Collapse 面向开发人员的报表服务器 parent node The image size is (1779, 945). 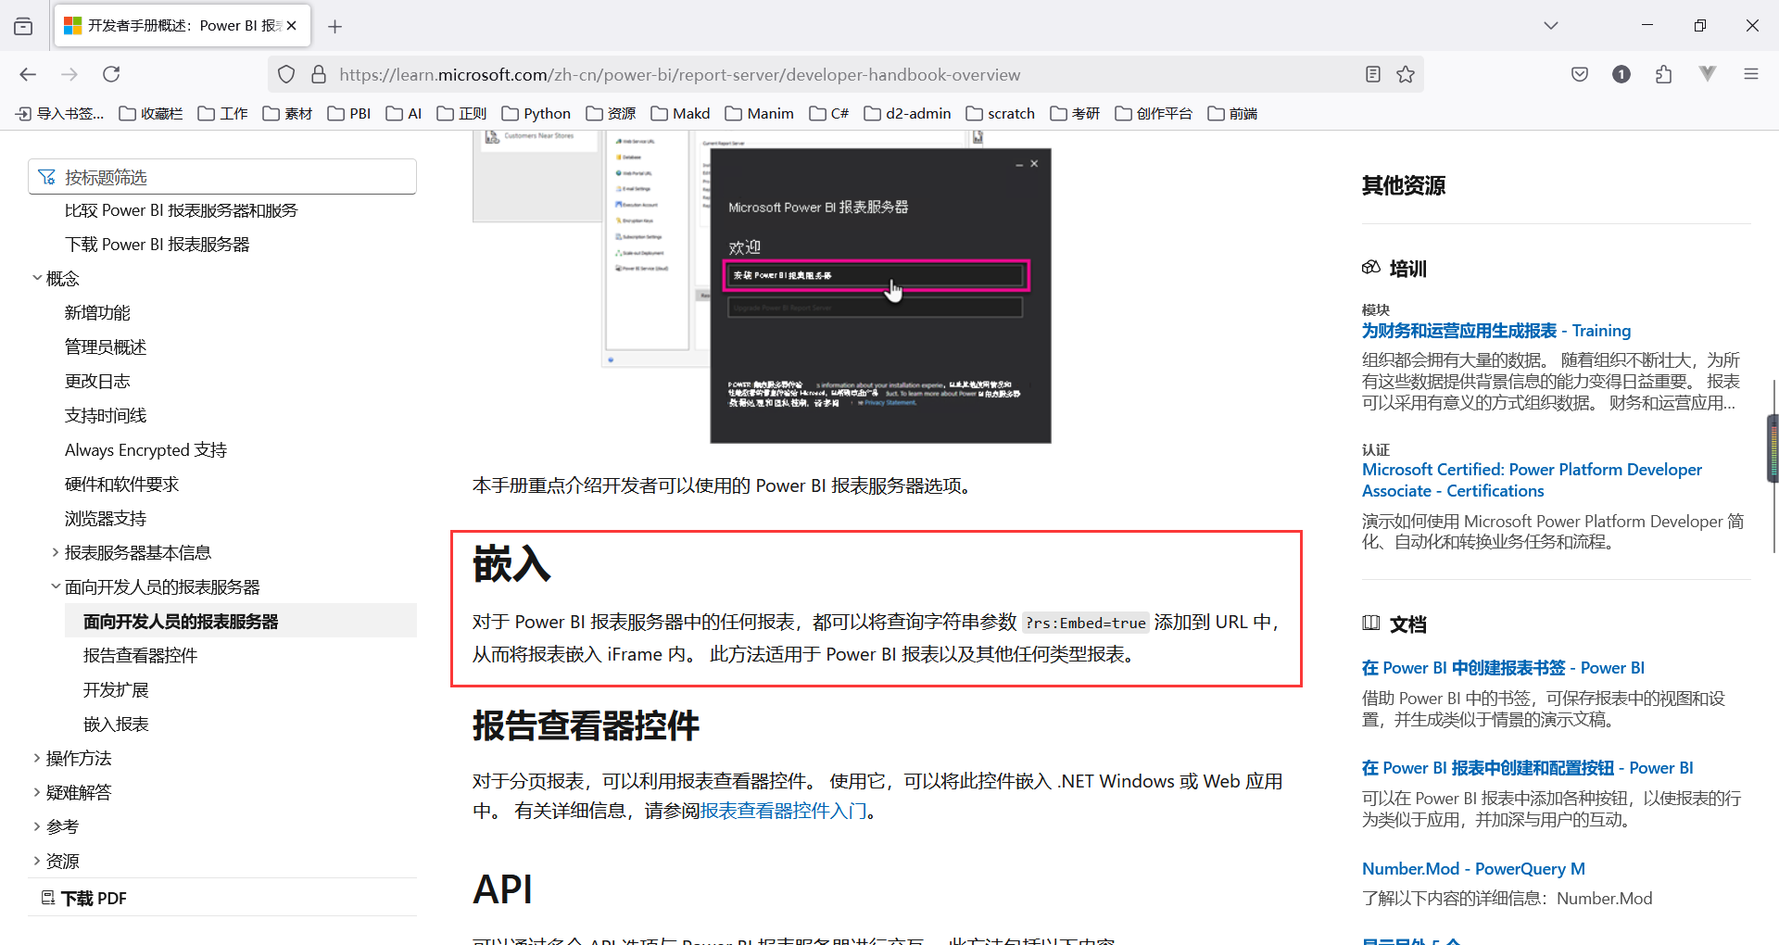[x=56, y=586]
